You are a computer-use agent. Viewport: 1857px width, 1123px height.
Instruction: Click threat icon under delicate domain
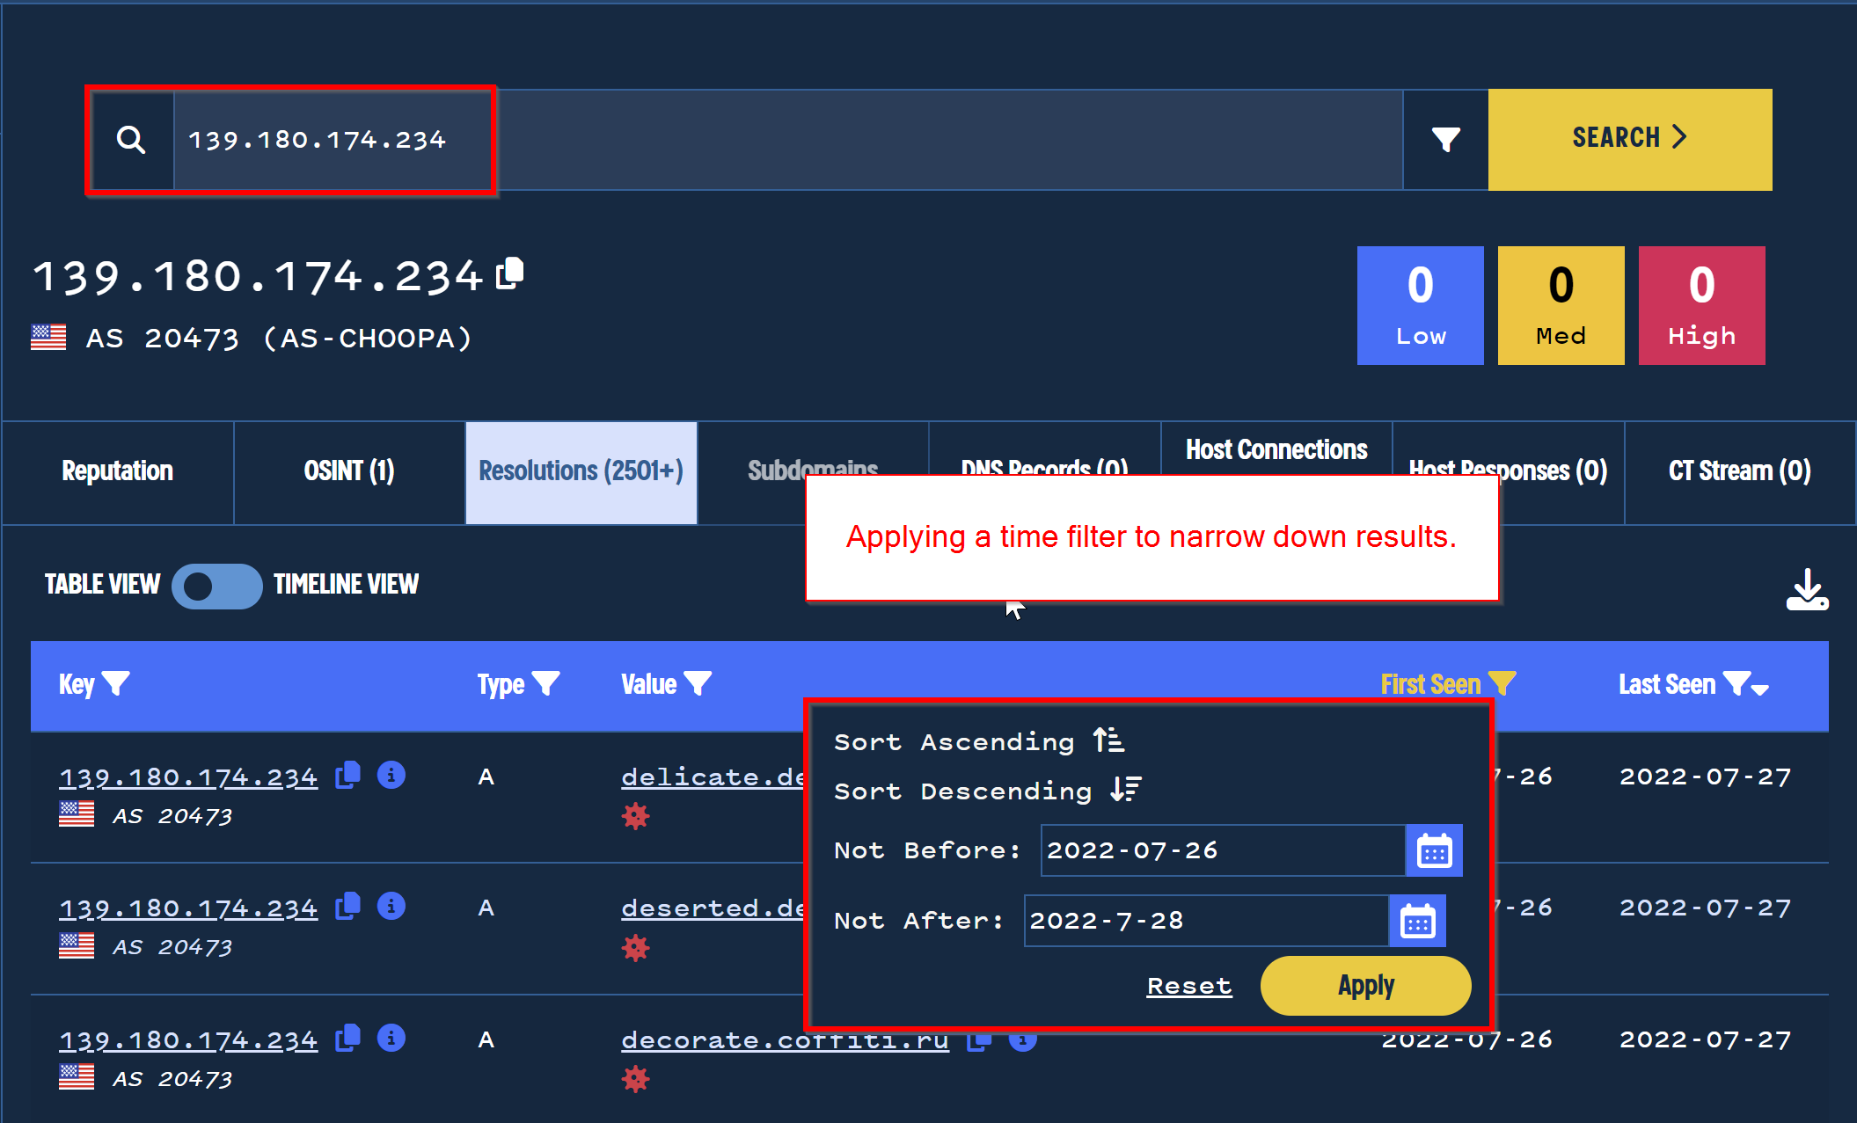(635, 817)
